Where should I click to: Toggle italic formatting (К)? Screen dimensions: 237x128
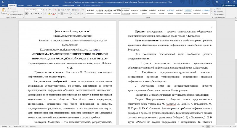29,14
